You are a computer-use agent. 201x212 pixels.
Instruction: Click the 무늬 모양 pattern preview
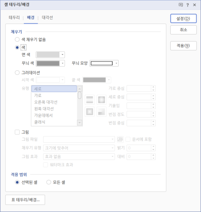coord(102,63)
